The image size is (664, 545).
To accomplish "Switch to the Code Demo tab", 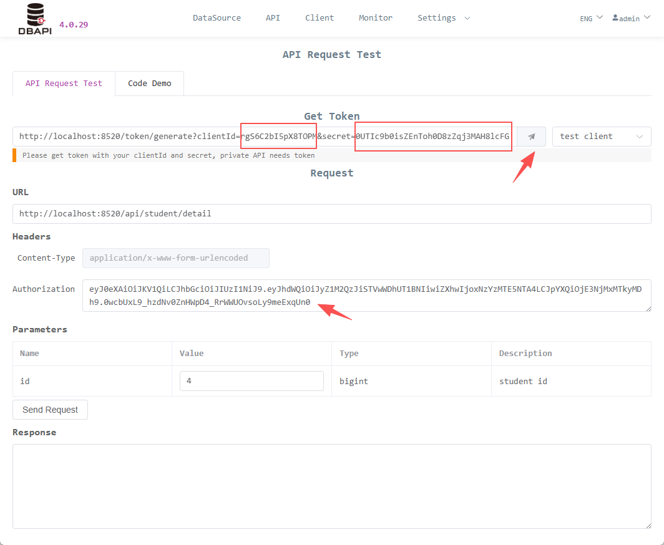I will [x=149, y=83].
